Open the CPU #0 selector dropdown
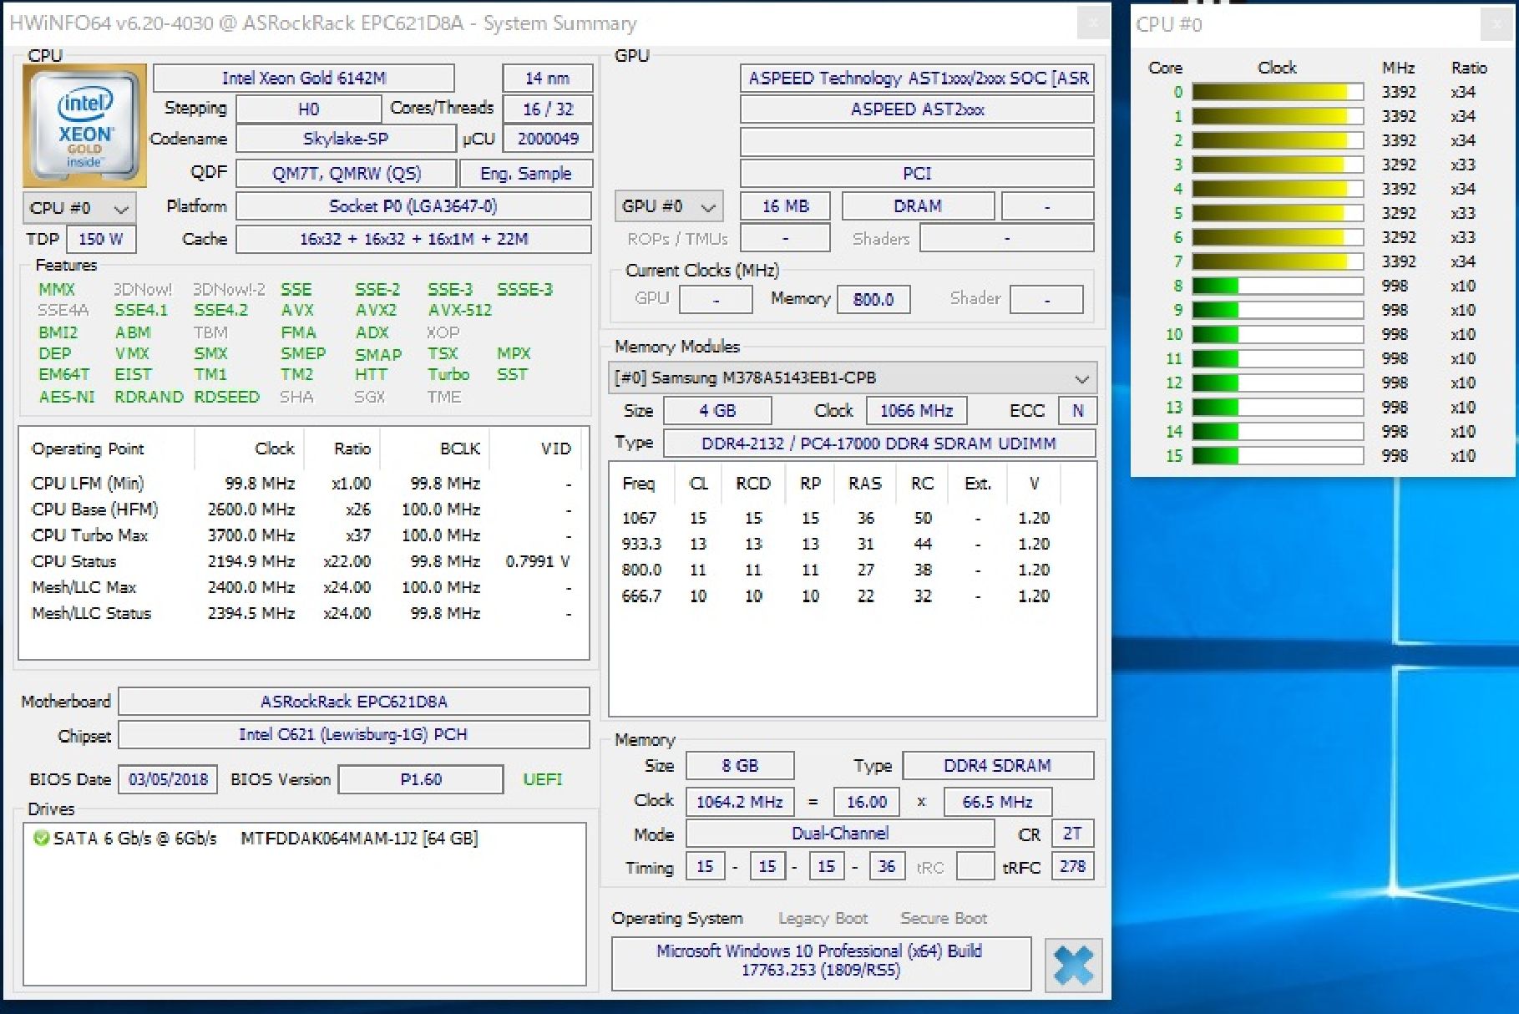 point(79,207)
